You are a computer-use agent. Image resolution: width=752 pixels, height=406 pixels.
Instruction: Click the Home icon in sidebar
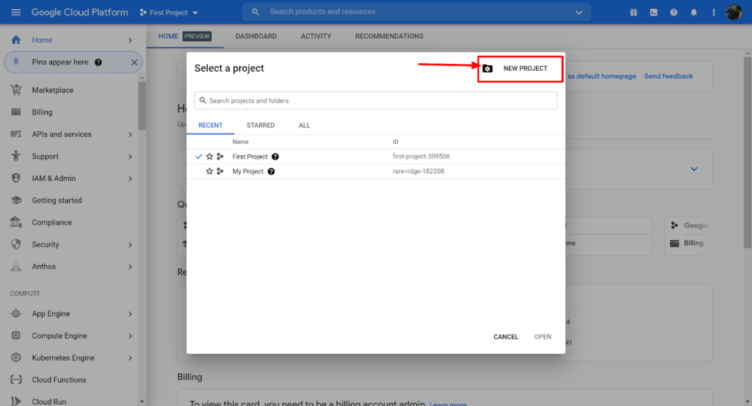16,40
